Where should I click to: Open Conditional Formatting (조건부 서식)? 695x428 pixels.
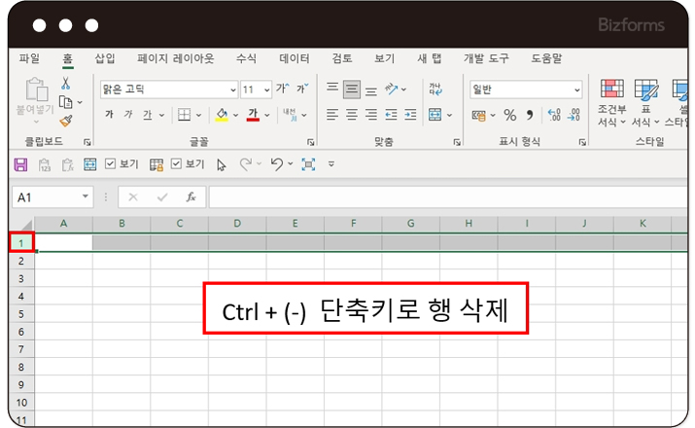(x=611, y=103)
